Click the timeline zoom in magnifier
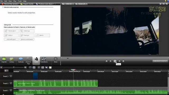This screenshot has width=169, height=95. point(25,68)
